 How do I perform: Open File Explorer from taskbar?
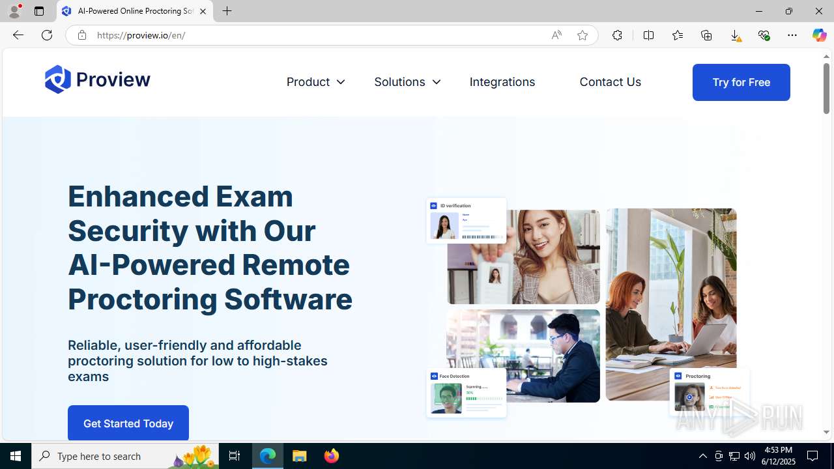pyautogui.click(x=300, y=456)
